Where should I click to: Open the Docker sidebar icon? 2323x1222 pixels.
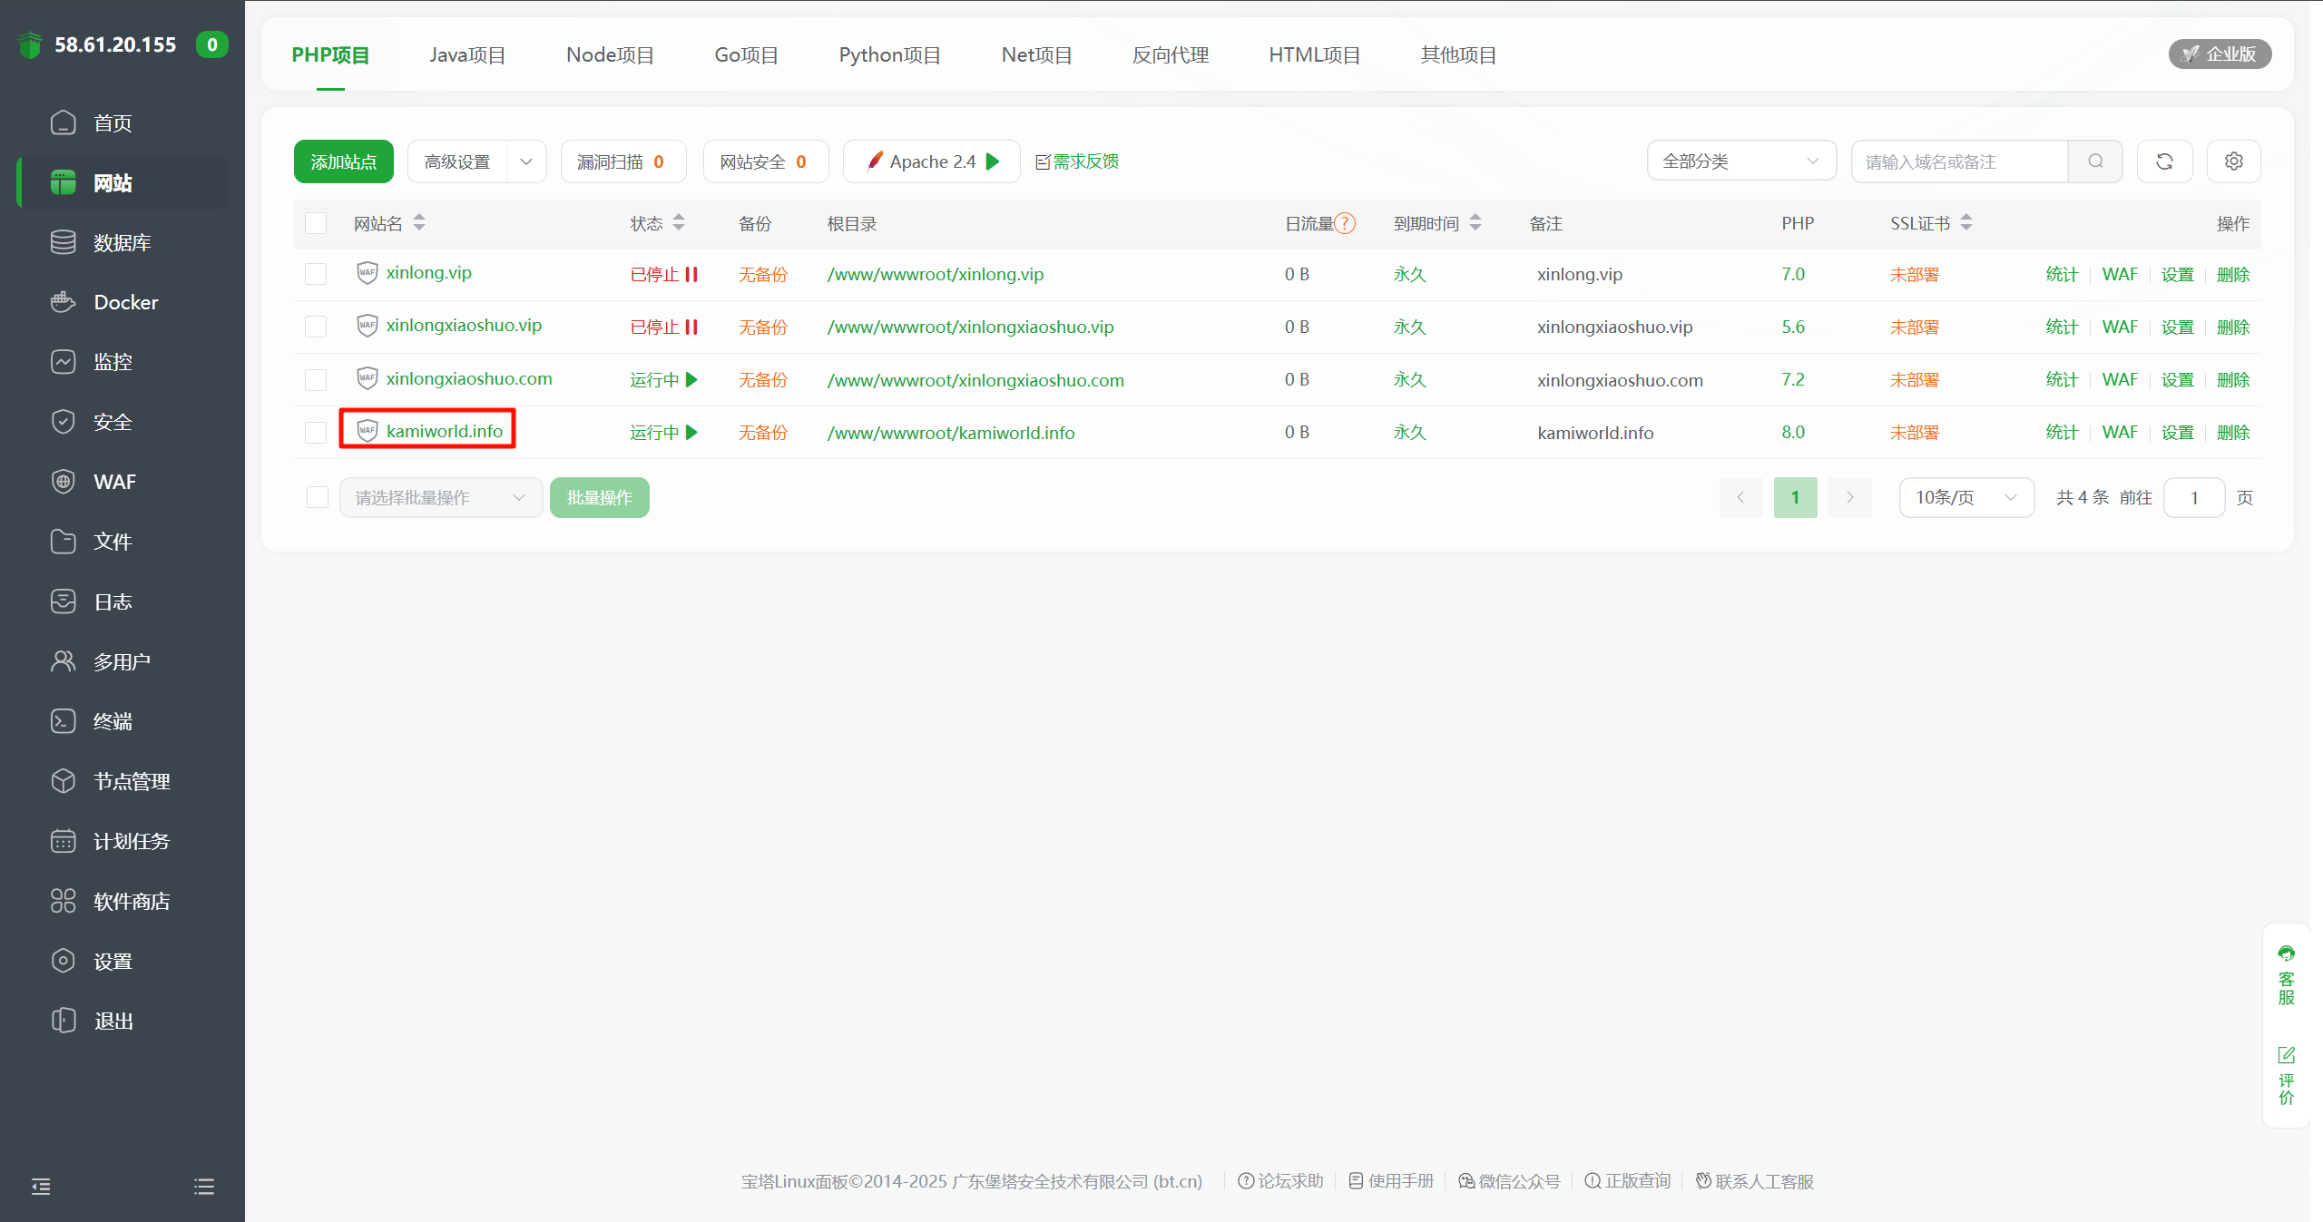point(64,302)
